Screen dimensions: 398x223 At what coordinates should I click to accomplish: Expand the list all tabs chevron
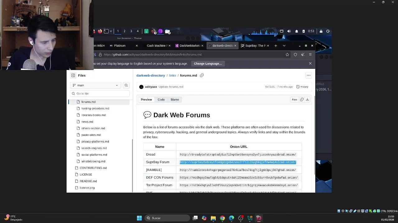tap(284, 46)
